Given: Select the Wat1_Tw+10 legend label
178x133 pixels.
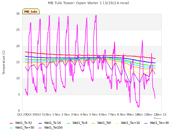Looking at the screenshot, I should pos(130,123).
